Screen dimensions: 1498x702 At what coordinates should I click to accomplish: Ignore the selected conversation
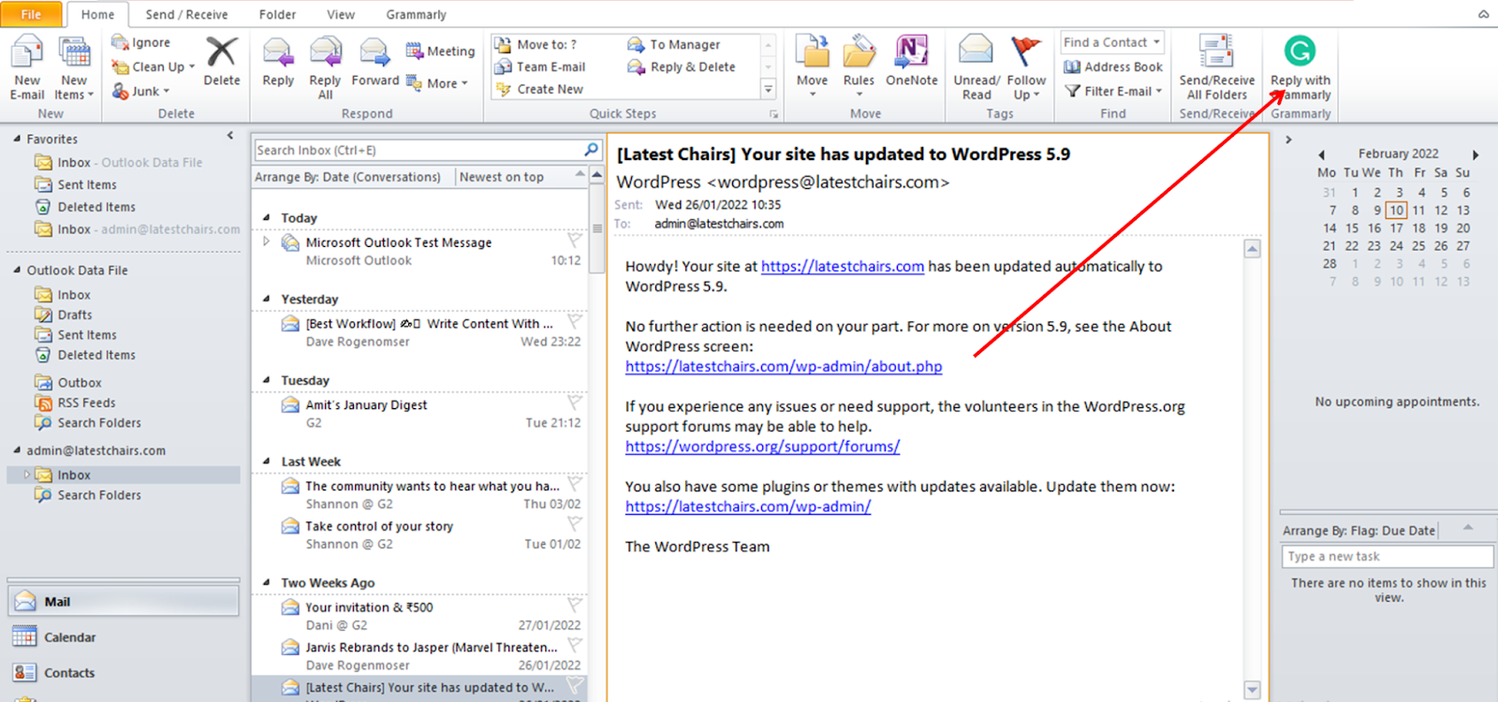[x=140, y=42]
